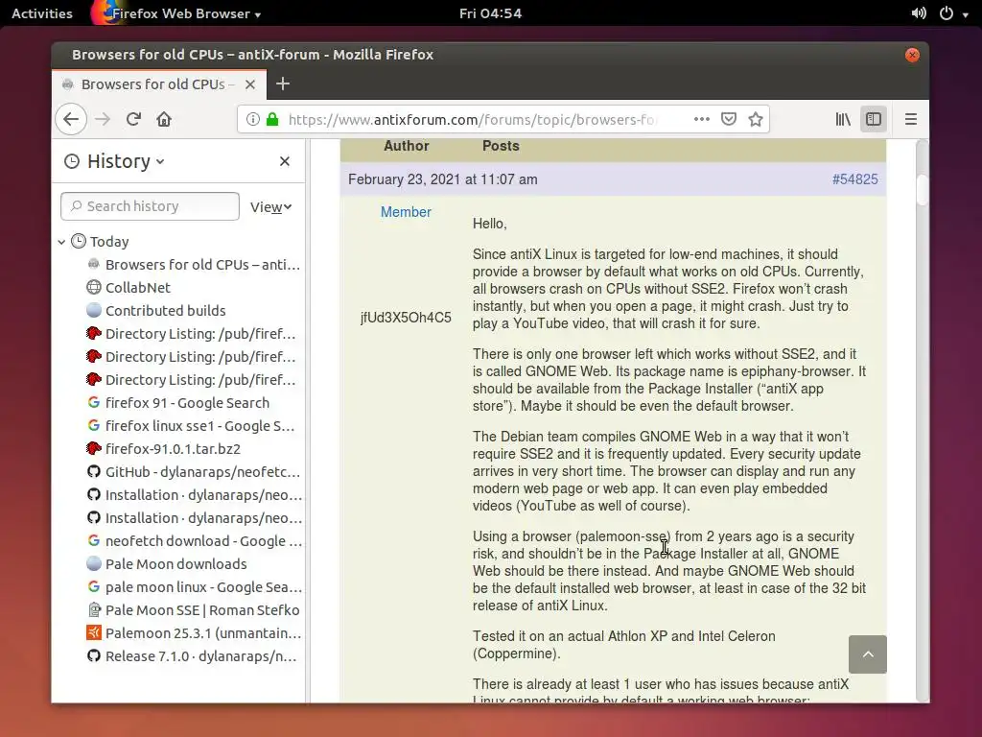
Task: Click the post date February 23, 2021
Action: pyautogui.click(x=442, y=179)
